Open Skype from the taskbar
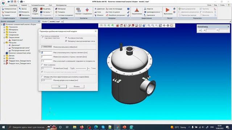This screenshot has height=130, width=232. coord(103,127)
